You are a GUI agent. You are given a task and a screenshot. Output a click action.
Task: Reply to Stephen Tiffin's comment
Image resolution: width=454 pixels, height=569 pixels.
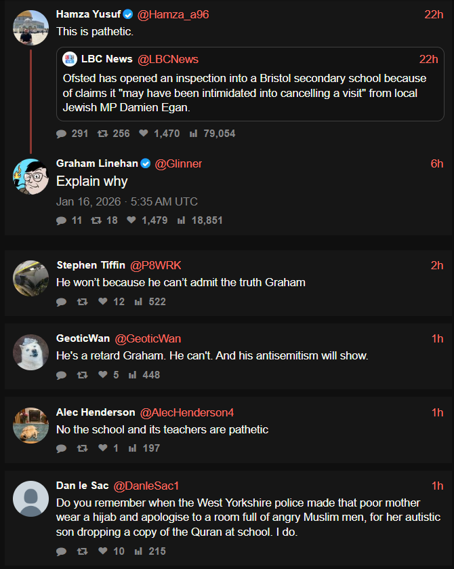[62, 302]
